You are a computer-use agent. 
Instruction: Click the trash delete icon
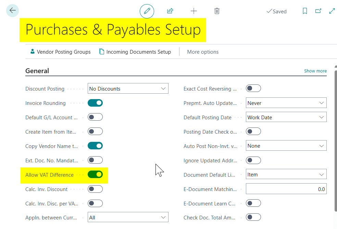coord(217,11)
